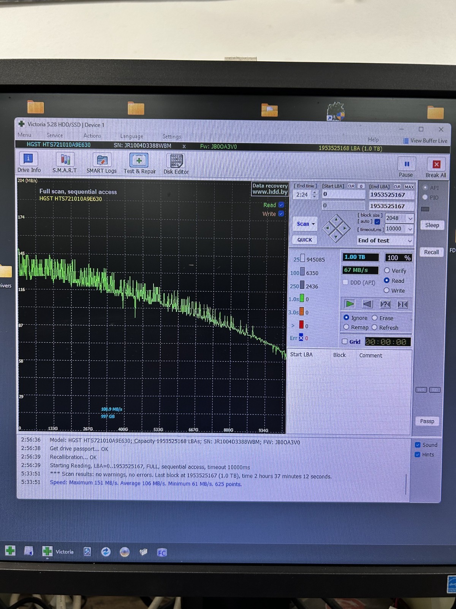Click into the Start LBA field
The width and height of the screenshot is (456, 609).
[344, 194]
